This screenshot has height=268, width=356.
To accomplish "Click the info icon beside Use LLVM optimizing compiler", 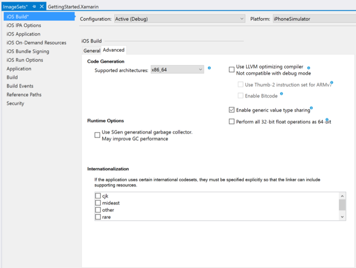I will click(x=308, y=68).
